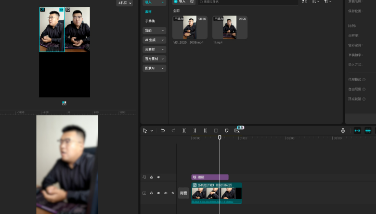376x214 pixels.
Task: Undo the last timeline edit
Action: pyautogui.click(x=163, y=130)
